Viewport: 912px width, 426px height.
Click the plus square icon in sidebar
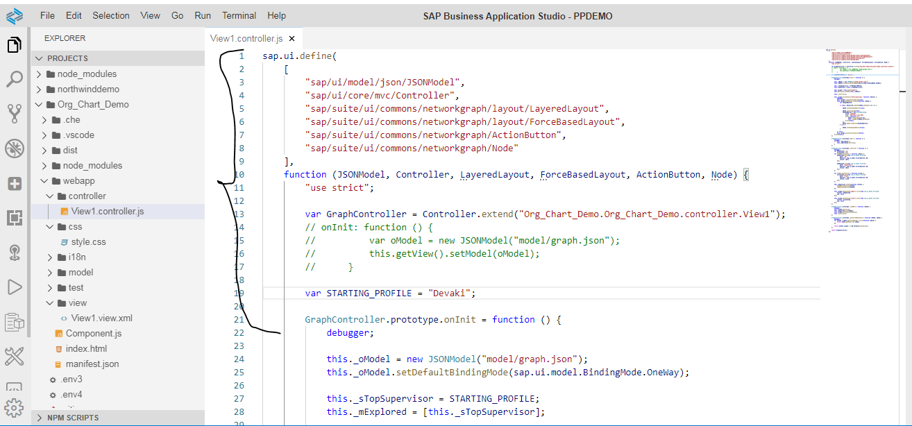[x=14, y=183]
